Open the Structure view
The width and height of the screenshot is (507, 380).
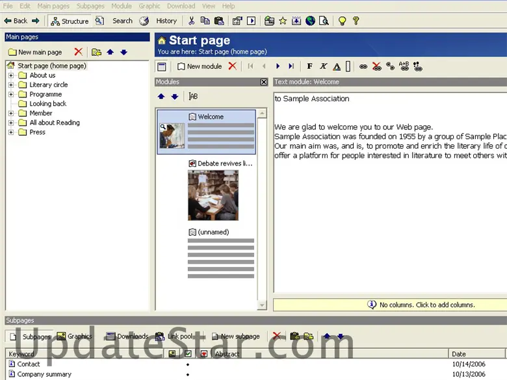[x=70, y=21]
